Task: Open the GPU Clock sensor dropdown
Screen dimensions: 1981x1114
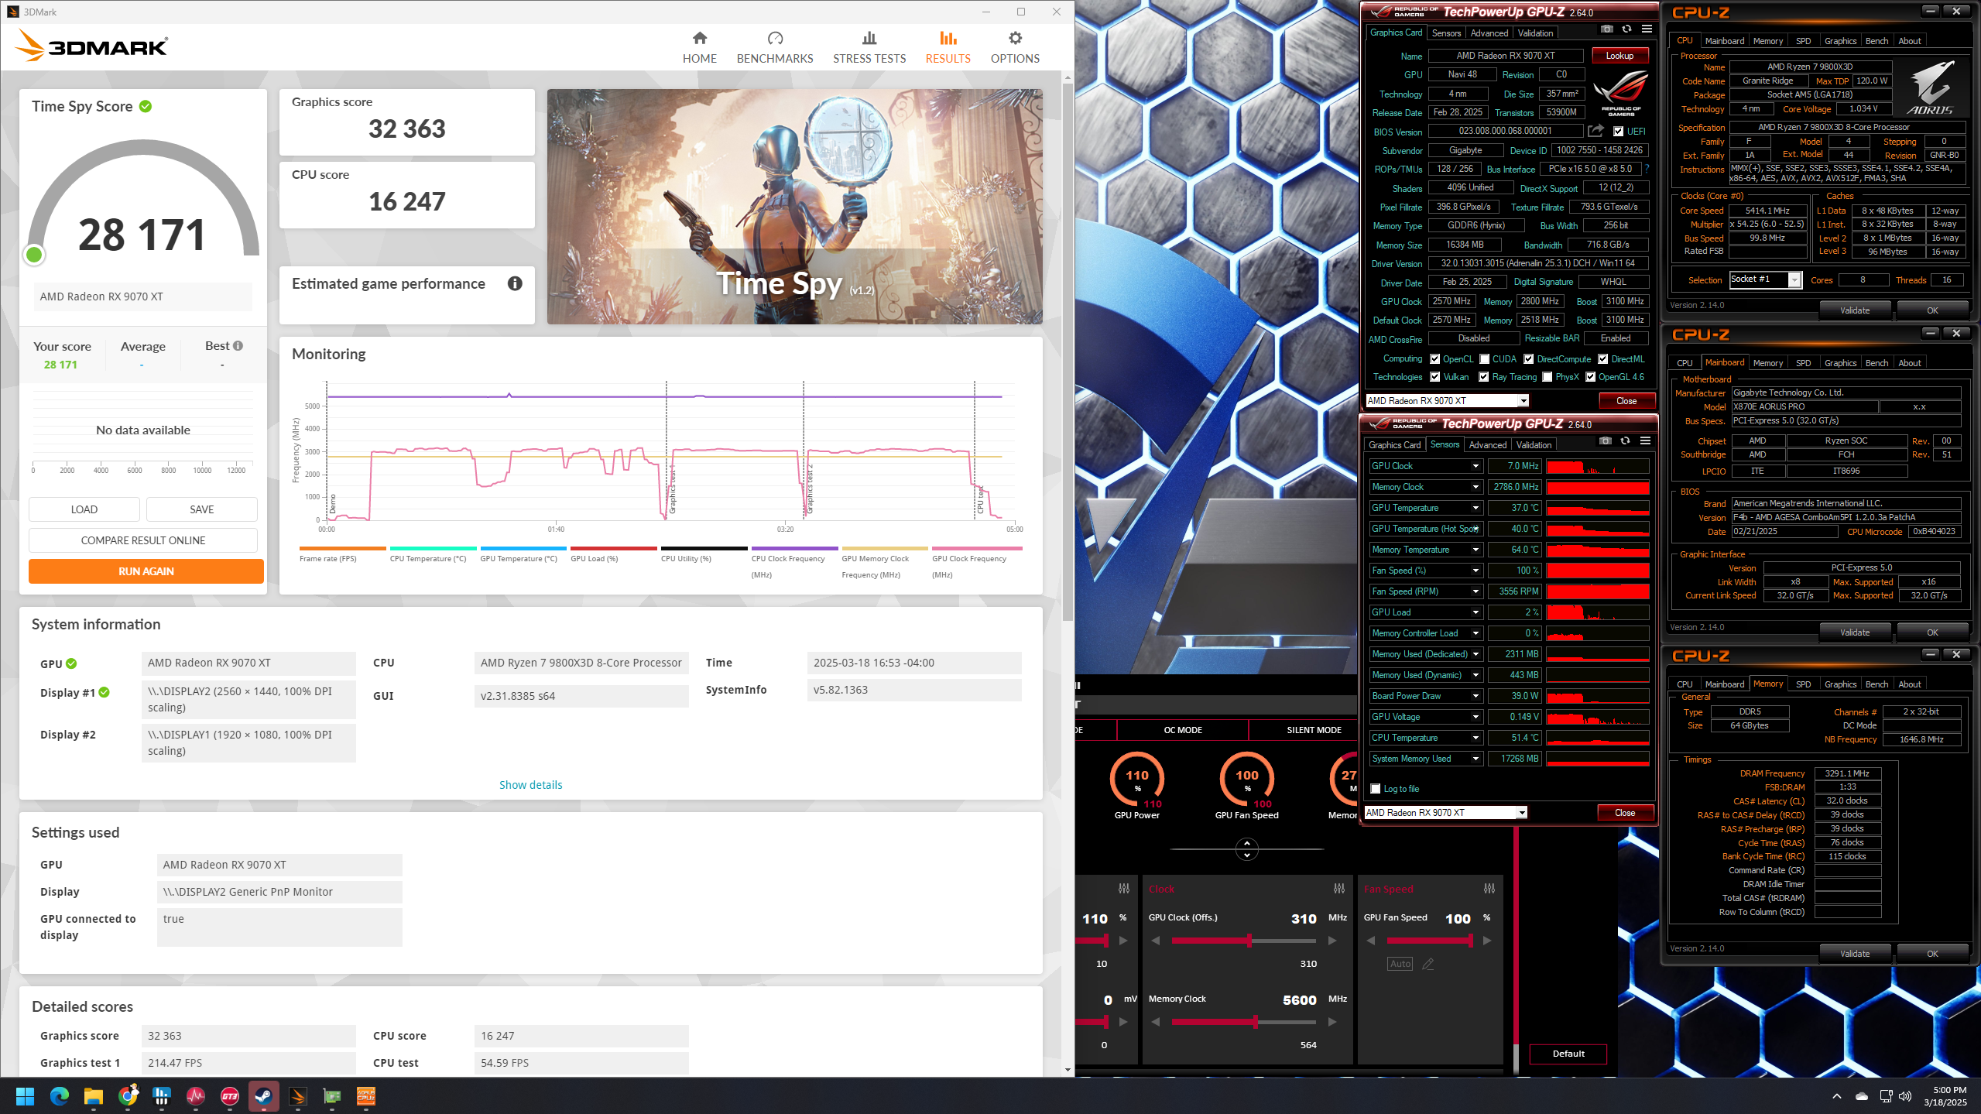Action: point(1475,466)
